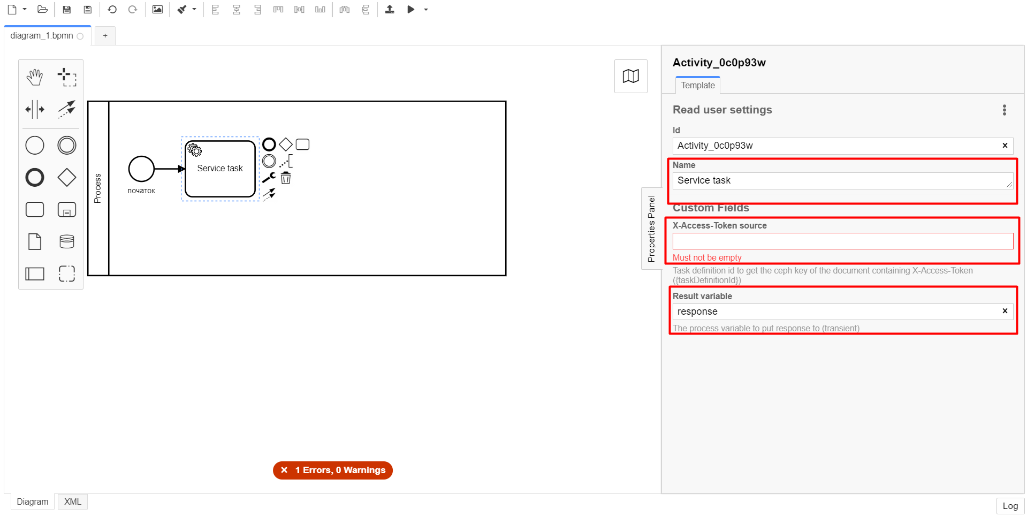Create an end event from the palette
This screenshot has width=1027, height=517.
(x=35, y=177)
